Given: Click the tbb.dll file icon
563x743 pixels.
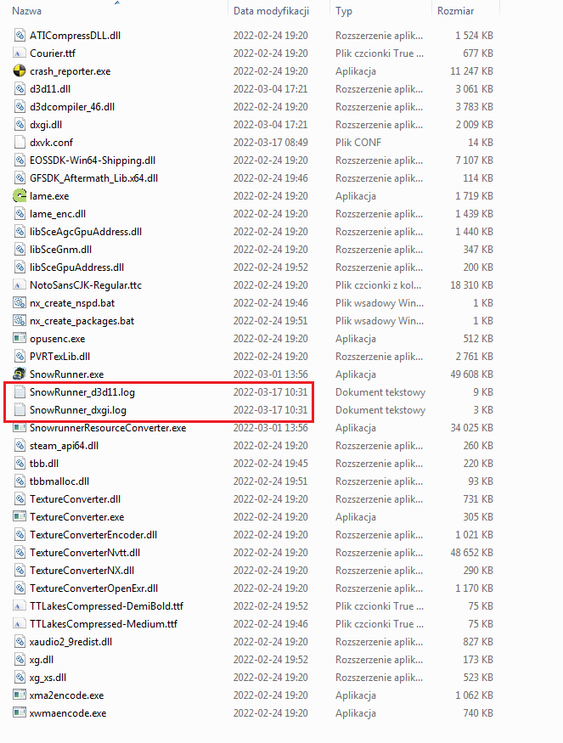Looking at the screenshot, I should coord(20,463).
